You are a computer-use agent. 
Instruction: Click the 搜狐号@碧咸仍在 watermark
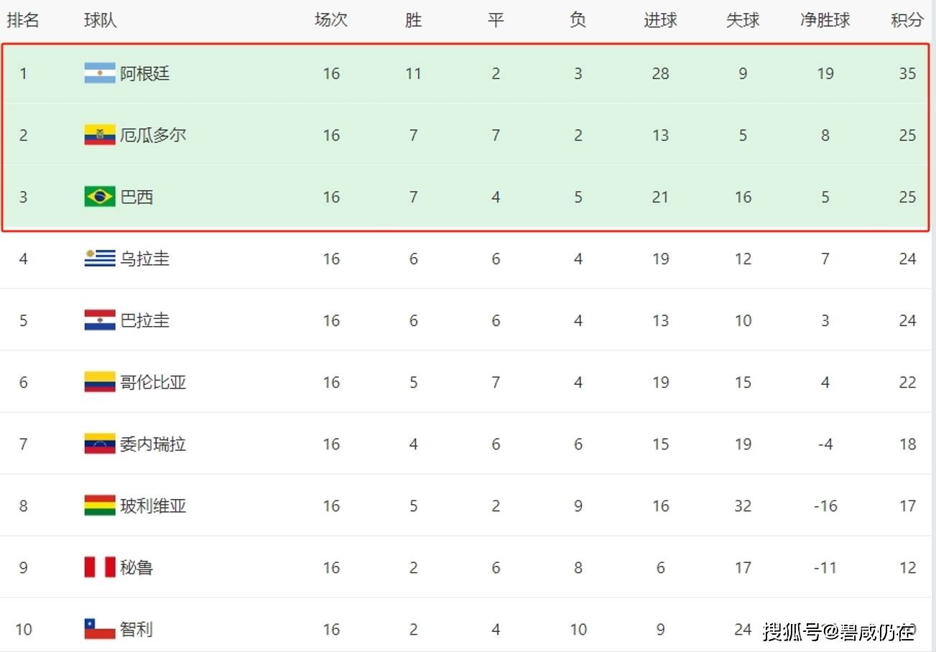tap(838, 632)
